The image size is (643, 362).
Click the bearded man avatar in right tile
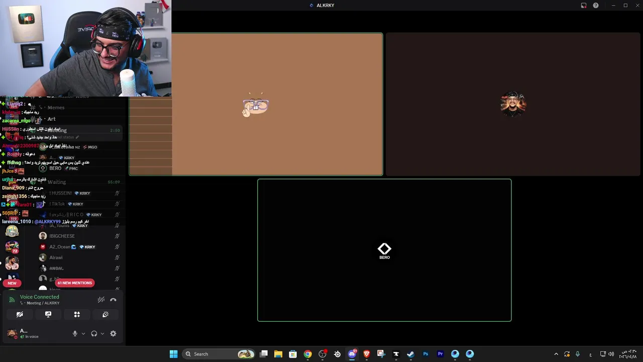pyautogui.click(x=513, y=104)
